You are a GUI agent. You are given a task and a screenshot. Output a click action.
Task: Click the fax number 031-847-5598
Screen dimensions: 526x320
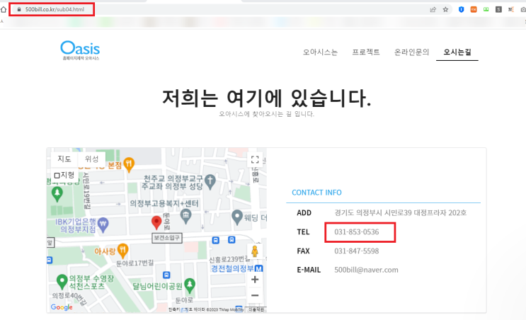pos(357,251)
